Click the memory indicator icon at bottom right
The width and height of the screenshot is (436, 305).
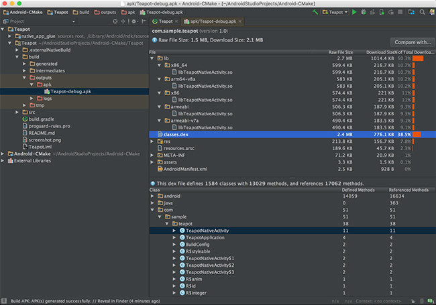click(x=431, y=301)
